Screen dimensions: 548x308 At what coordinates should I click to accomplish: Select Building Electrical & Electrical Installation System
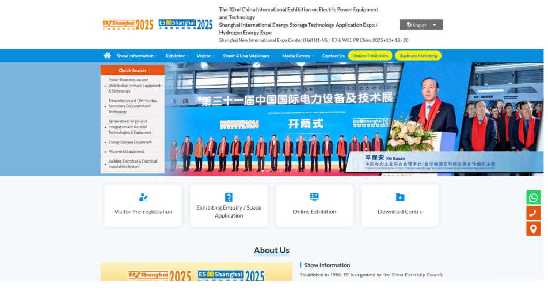(133, 164)
